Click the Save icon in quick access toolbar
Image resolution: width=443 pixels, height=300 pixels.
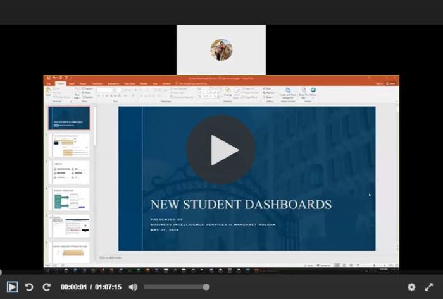tap(49, 78)
